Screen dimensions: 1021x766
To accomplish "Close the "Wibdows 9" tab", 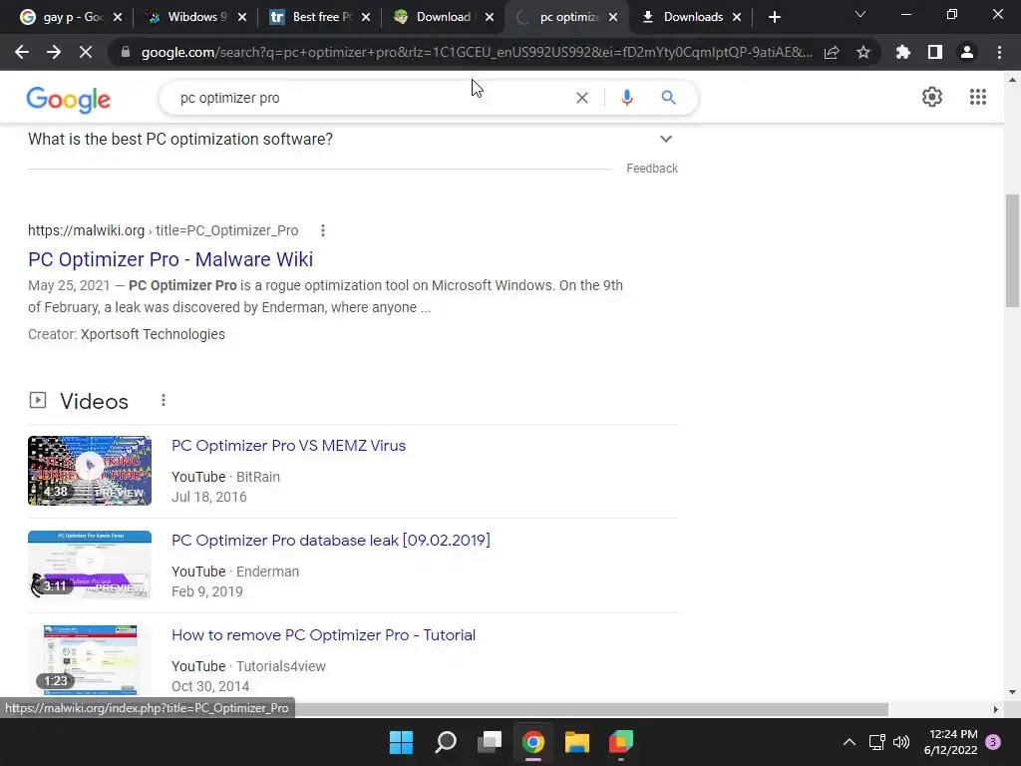I will [241, 18].
